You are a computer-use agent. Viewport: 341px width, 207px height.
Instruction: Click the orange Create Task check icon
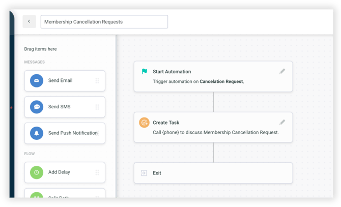tap(145, 123)
